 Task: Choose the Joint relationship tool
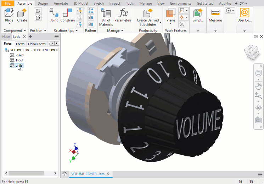point(54,13)
